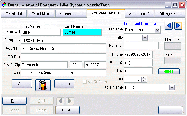Decrease the Guests count with down arrow

click(144, 81)
